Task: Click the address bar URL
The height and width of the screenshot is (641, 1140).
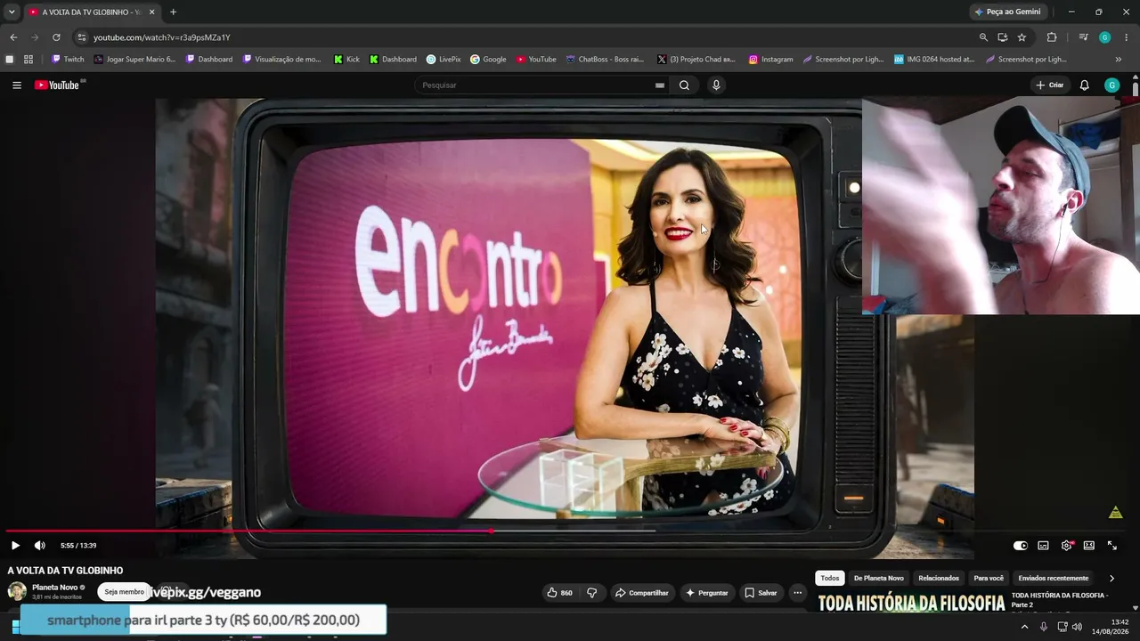Action: point(162,37)
